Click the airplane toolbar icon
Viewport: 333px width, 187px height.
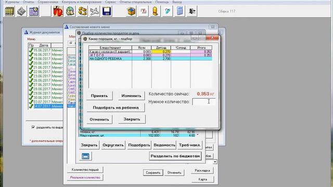(95, 11)
